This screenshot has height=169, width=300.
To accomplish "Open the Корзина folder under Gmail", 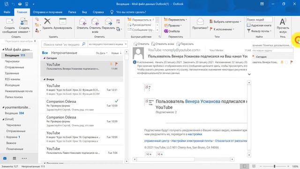I will coord(13,137).
